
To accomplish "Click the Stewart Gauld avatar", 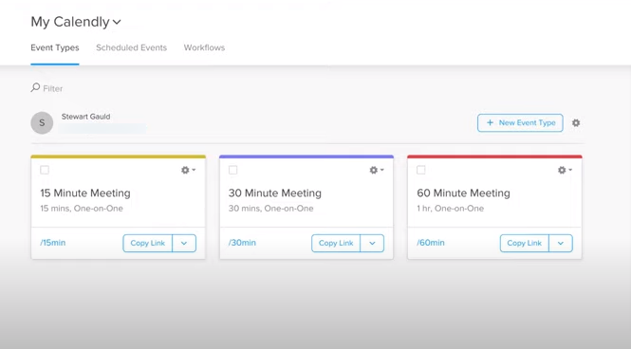I will click(x=42, y=122).
